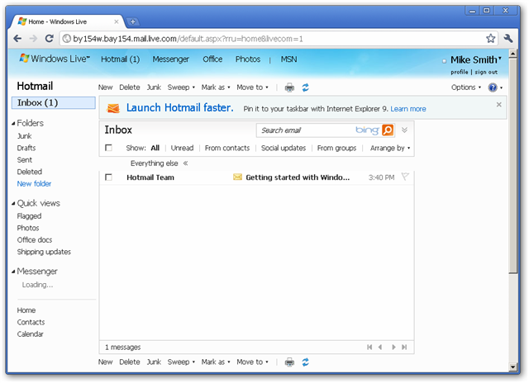Open the top Move to dropdown
Screen dimensions: 529x383
tap(252, 87)
